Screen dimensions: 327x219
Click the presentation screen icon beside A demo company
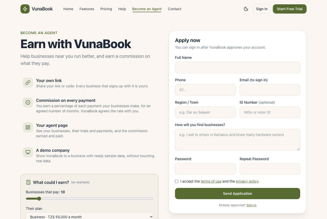point(28,152)
